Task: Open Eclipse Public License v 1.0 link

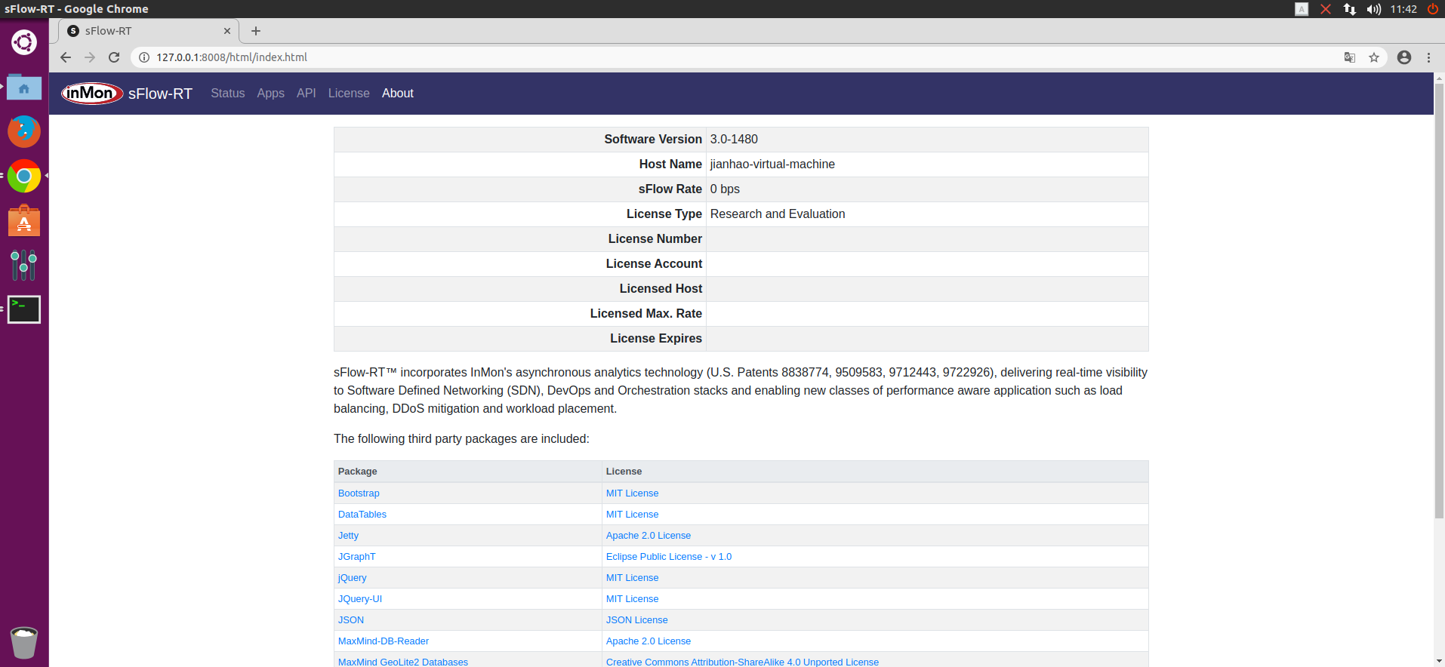Action: (x=669, y=557)
